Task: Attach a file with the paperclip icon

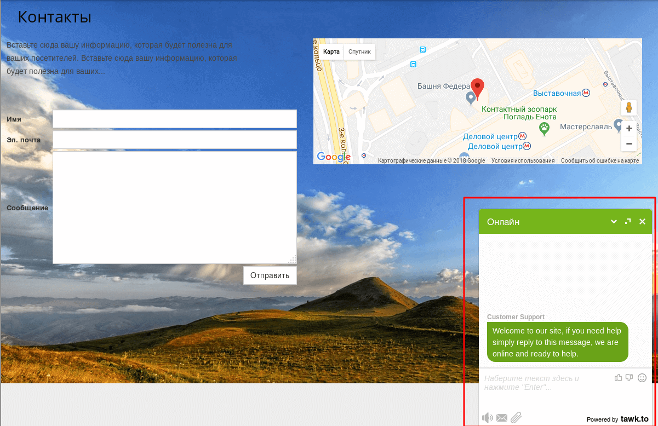Action: pyautogui.click(x=516, y=418)
